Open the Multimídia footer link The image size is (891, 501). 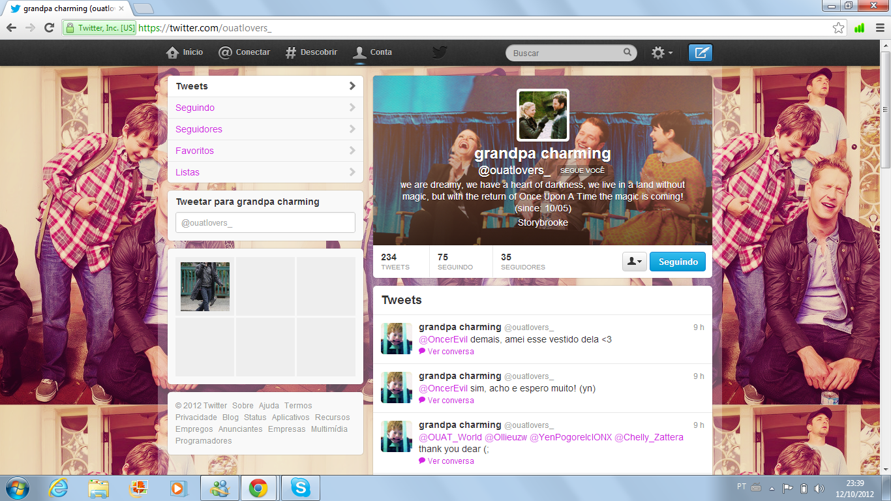[329, 429]
